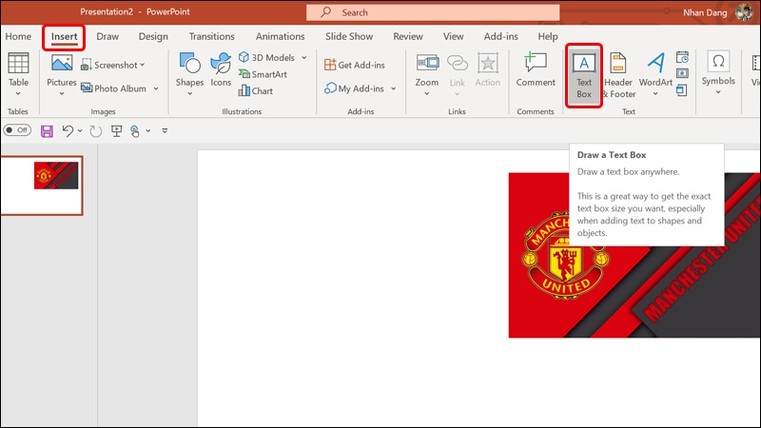This screenshot has width=761, height=428.
Task: Click the Search box in title bar
Action: tap(433, 12)
